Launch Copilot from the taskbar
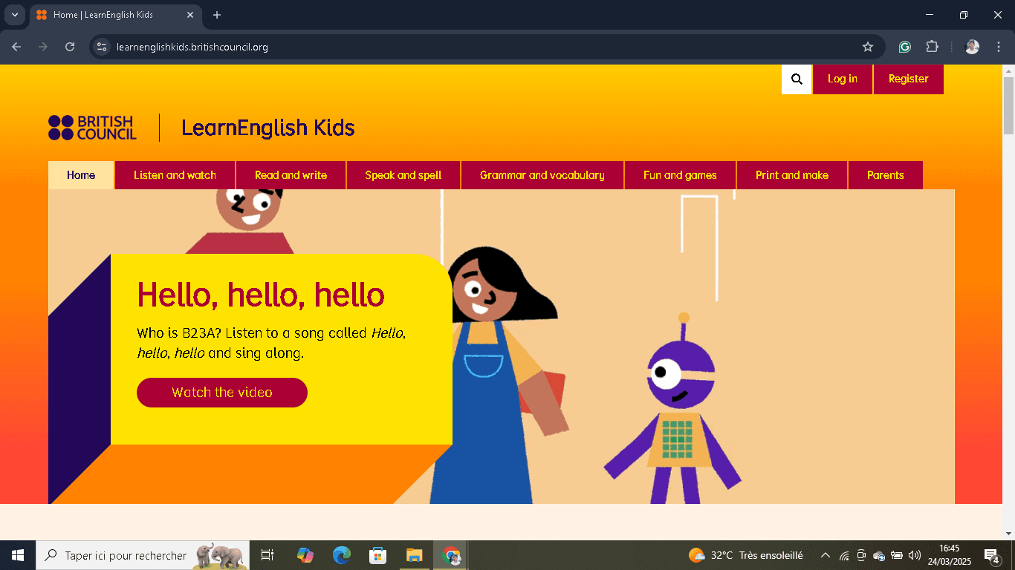1015x570 pixels. [x=305, y=554]
